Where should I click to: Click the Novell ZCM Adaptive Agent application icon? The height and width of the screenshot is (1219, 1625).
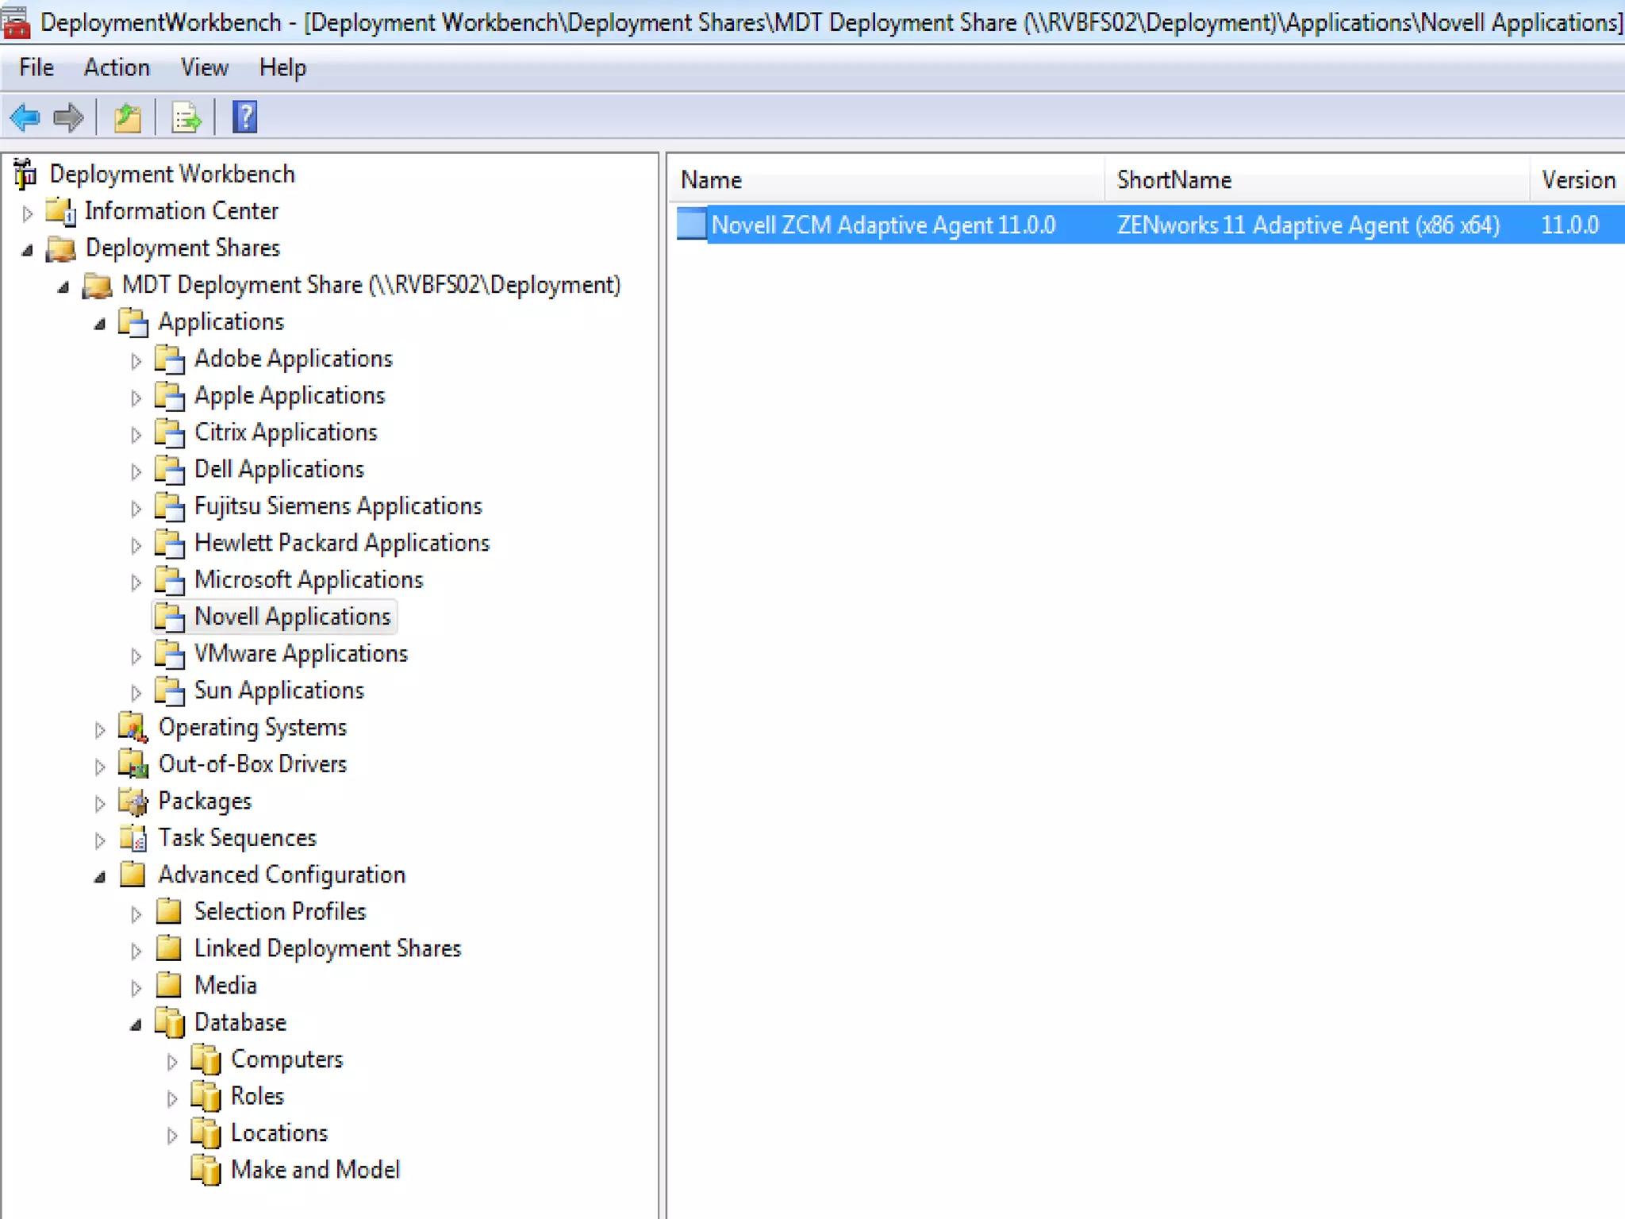coord(691,225)
